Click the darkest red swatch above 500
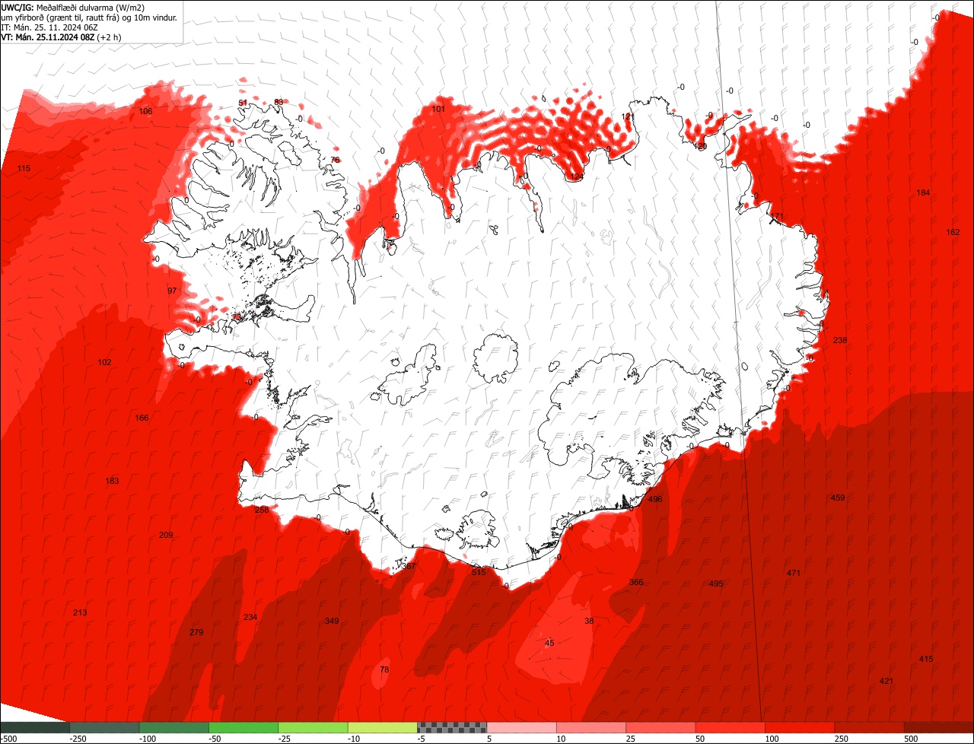 939,727
